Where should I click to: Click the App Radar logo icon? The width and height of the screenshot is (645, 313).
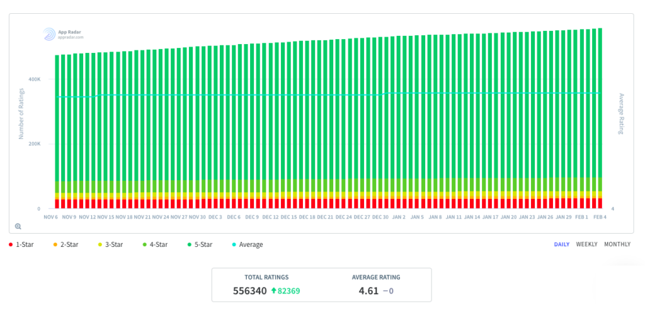[49, 34]
